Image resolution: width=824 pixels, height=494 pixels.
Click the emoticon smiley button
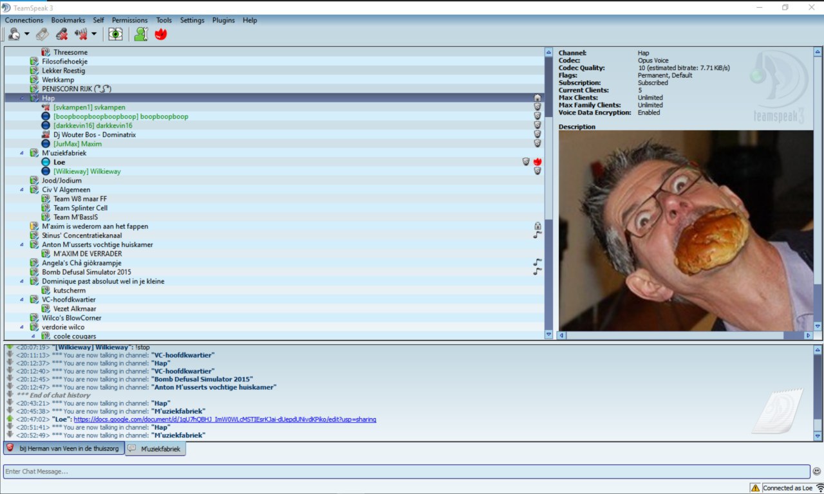817,471
